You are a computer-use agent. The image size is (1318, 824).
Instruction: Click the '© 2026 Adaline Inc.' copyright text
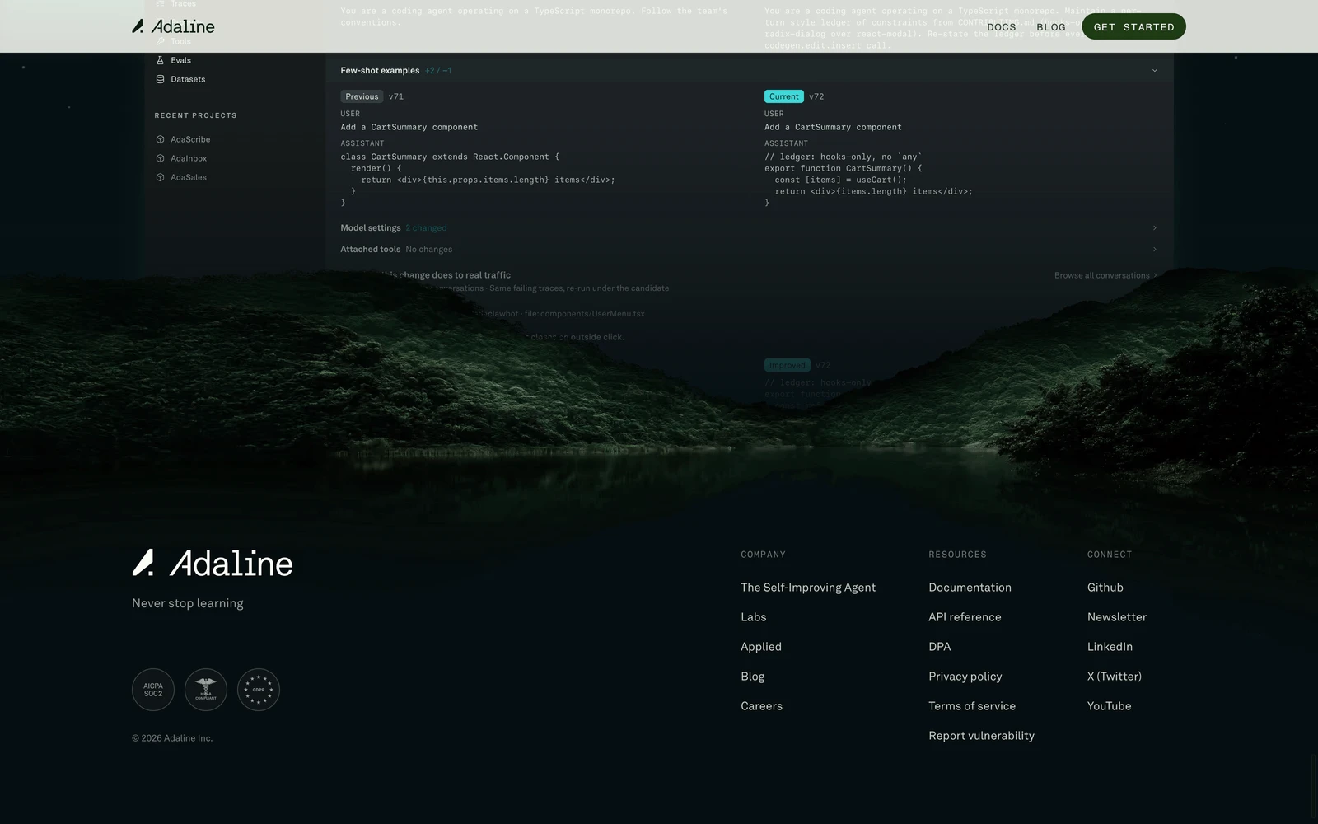(172, 738)
